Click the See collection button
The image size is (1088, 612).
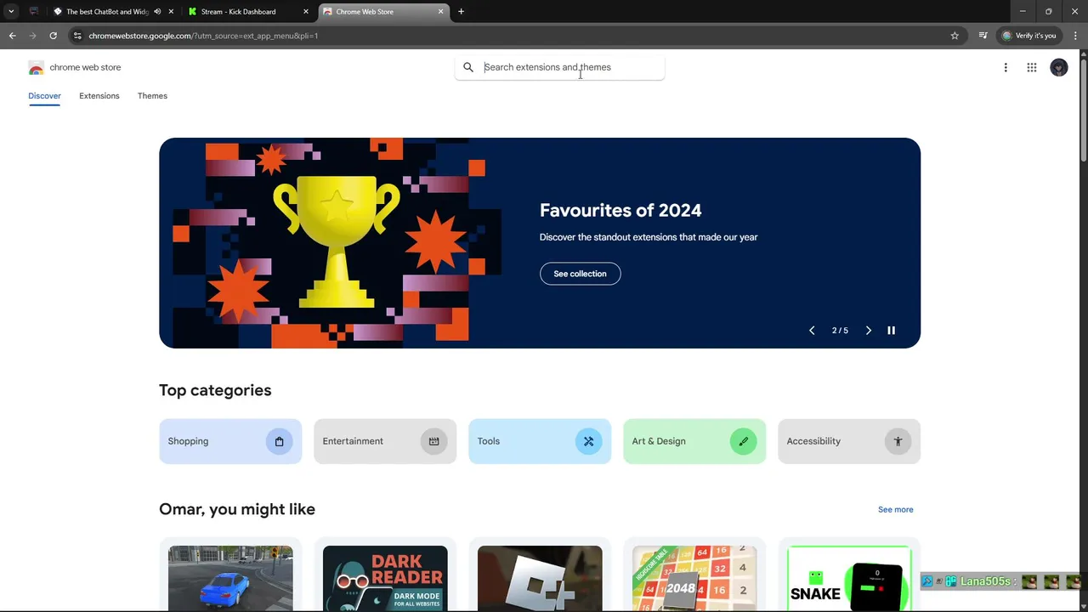pyautogui.click(x=580, y=274)
